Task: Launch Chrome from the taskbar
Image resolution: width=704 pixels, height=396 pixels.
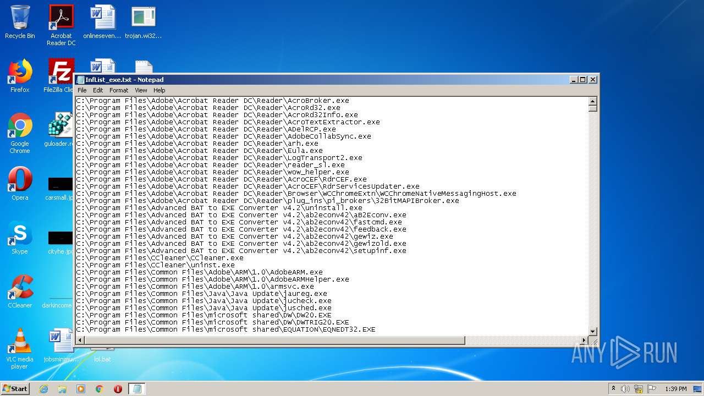Action: 100,389
